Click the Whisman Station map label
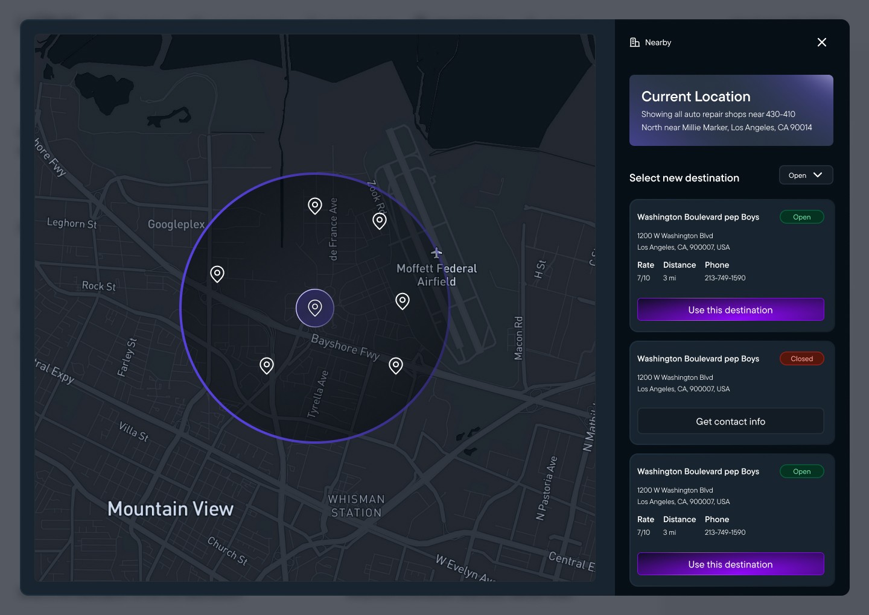 tap(356, 506)
